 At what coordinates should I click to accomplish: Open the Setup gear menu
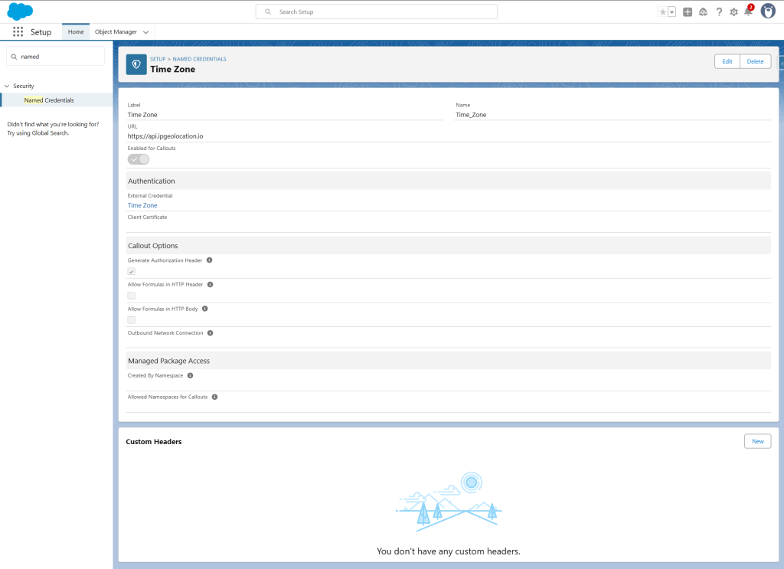pyautogui.click(x=734, y=11)
